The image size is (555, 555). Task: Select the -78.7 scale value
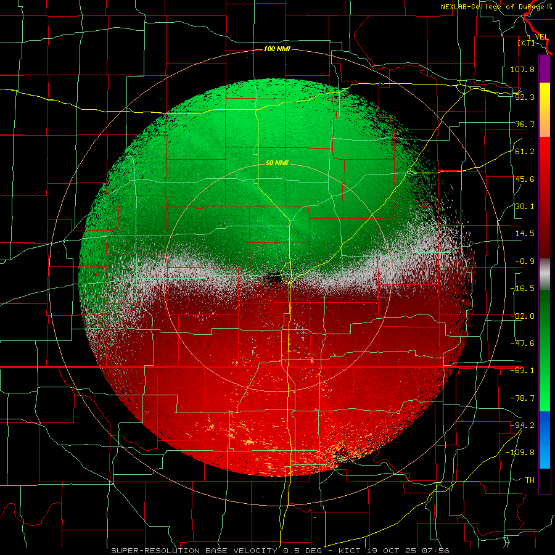(x=522, y=398)
